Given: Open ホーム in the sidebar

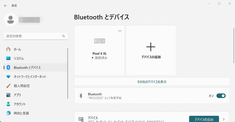Looking at the screenshot, I should coord(36,49).
